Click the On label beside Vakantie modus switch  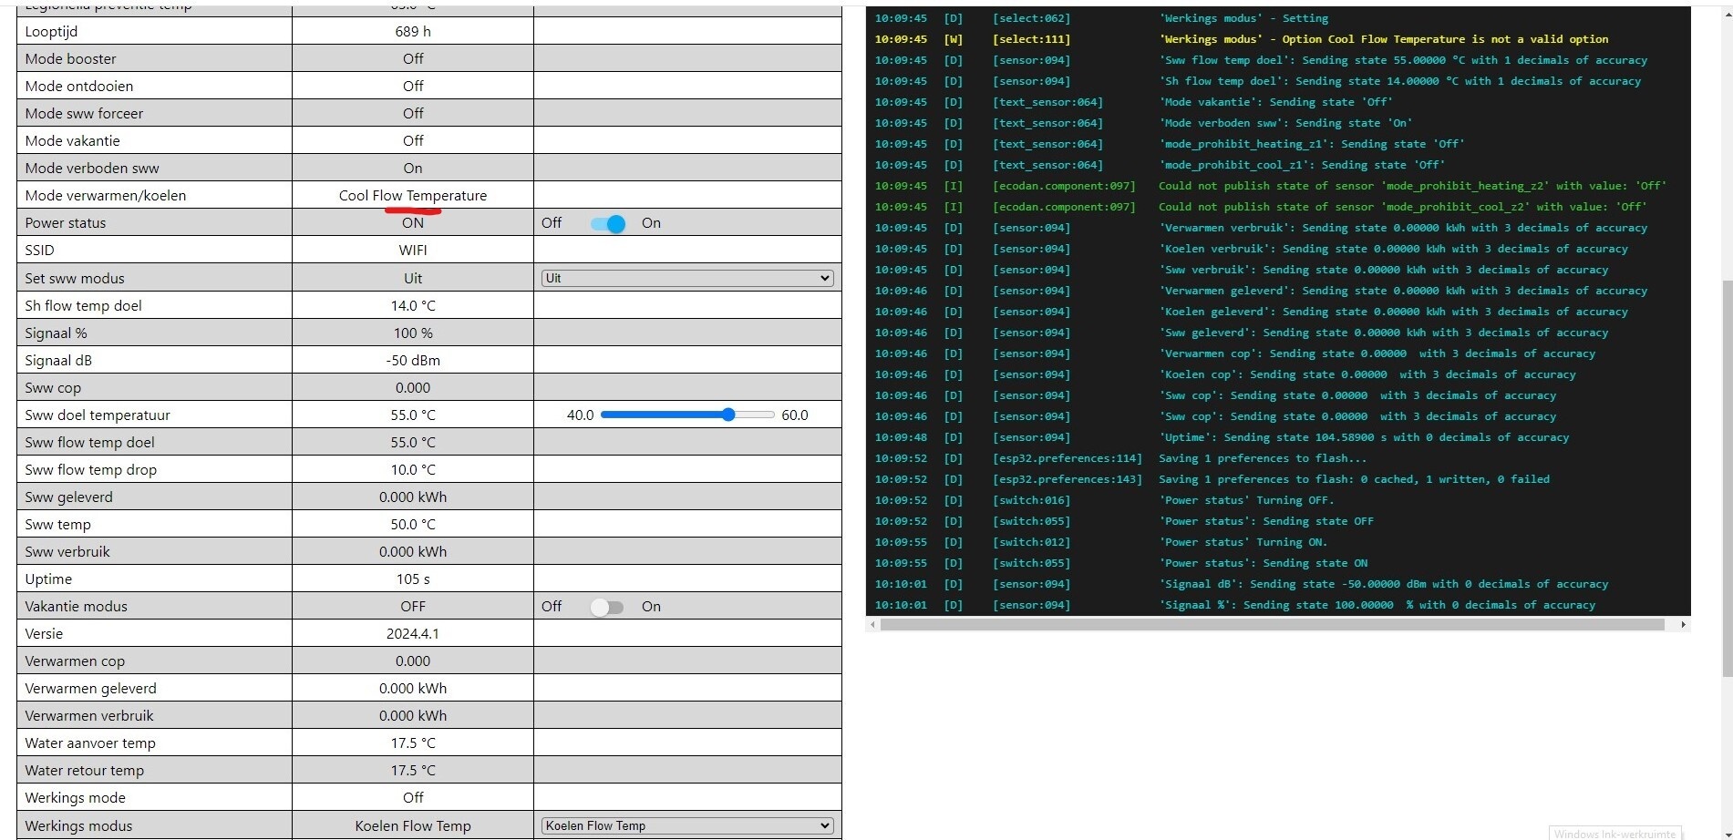pos(651,607)
